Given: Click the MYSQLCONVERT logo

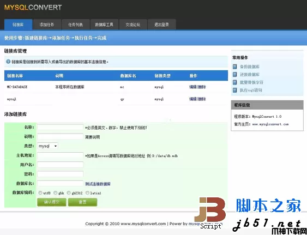Looking at the screenshot, I should pyautogui.click(x=33, y=8).
